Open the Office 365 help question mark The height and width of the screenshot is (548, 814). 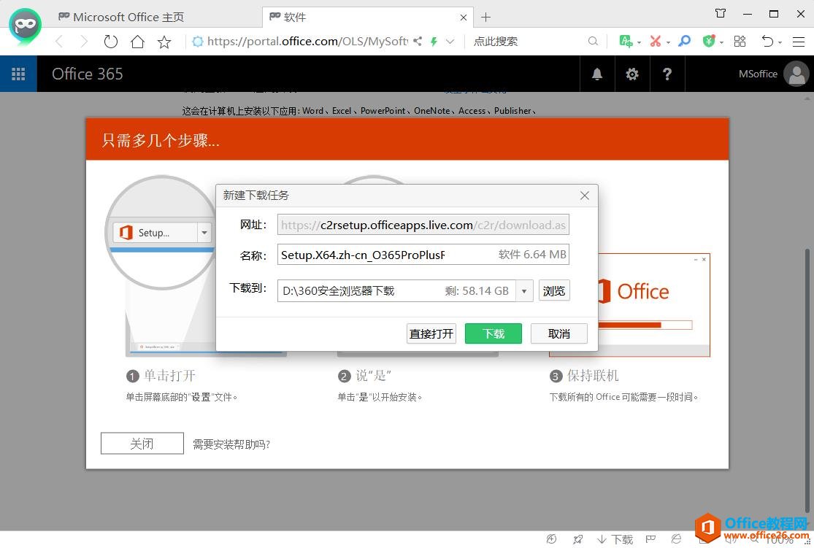pyautogui.click(x=667, y=74)
